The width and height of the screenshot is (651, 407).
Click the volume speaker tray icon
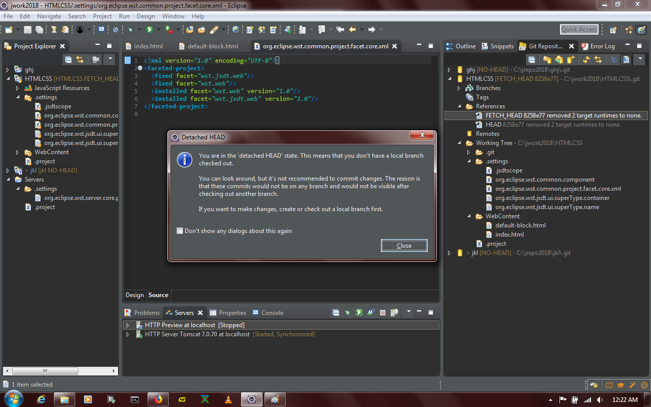[600, 400]
